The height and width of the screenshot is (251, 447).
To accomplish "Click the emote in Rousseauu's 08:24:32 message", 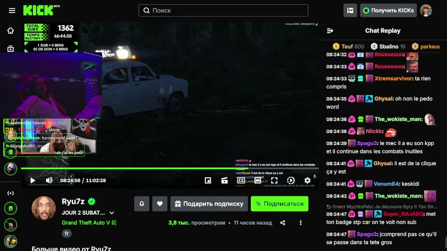I will (412, 55).
